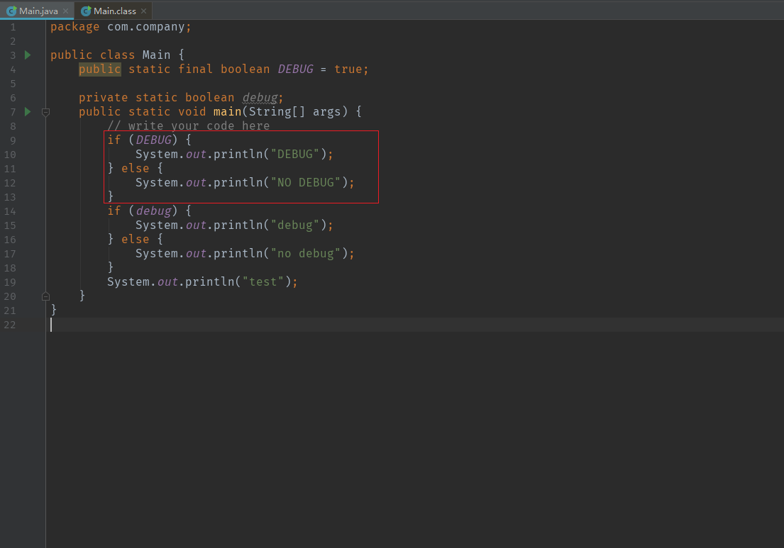
Task: Run main method using its gutter run arrow
Action: tap(27, 111)
